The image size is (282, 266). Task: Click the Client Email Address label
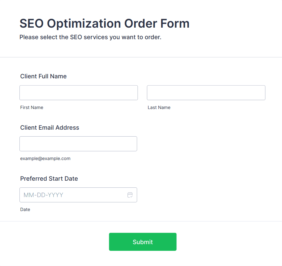click(x=50, y=128)
